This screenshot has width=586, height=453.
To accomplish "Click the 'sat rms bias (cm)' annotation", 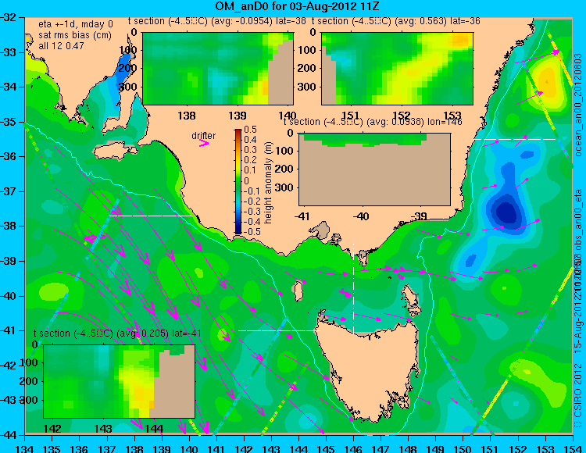I will (75, 35).
